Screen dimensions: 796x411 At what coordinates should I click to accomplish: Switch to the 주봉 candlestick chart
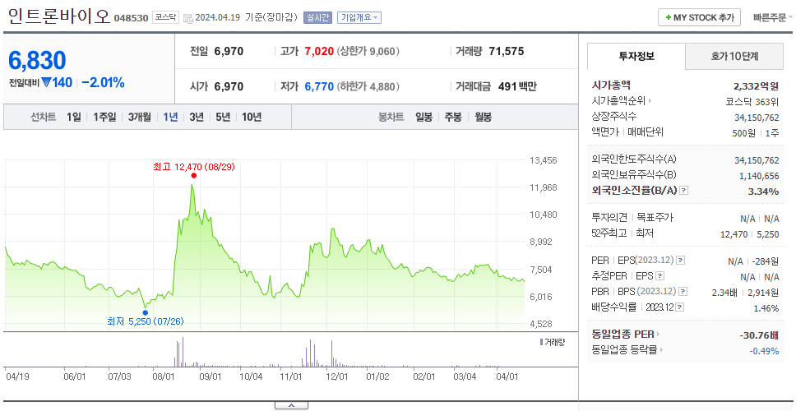coord(453,118)
